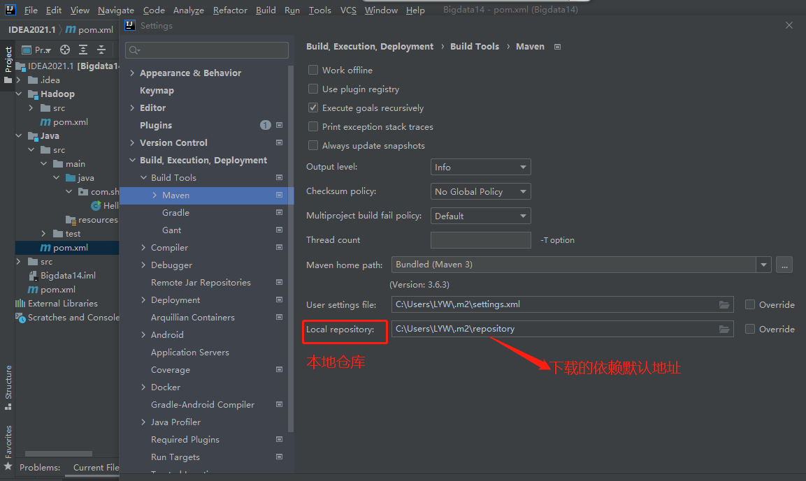Click the project-level icon on the Compiler row
The image size is (806, 481).
pyautogui.click(x=279, y=247)
